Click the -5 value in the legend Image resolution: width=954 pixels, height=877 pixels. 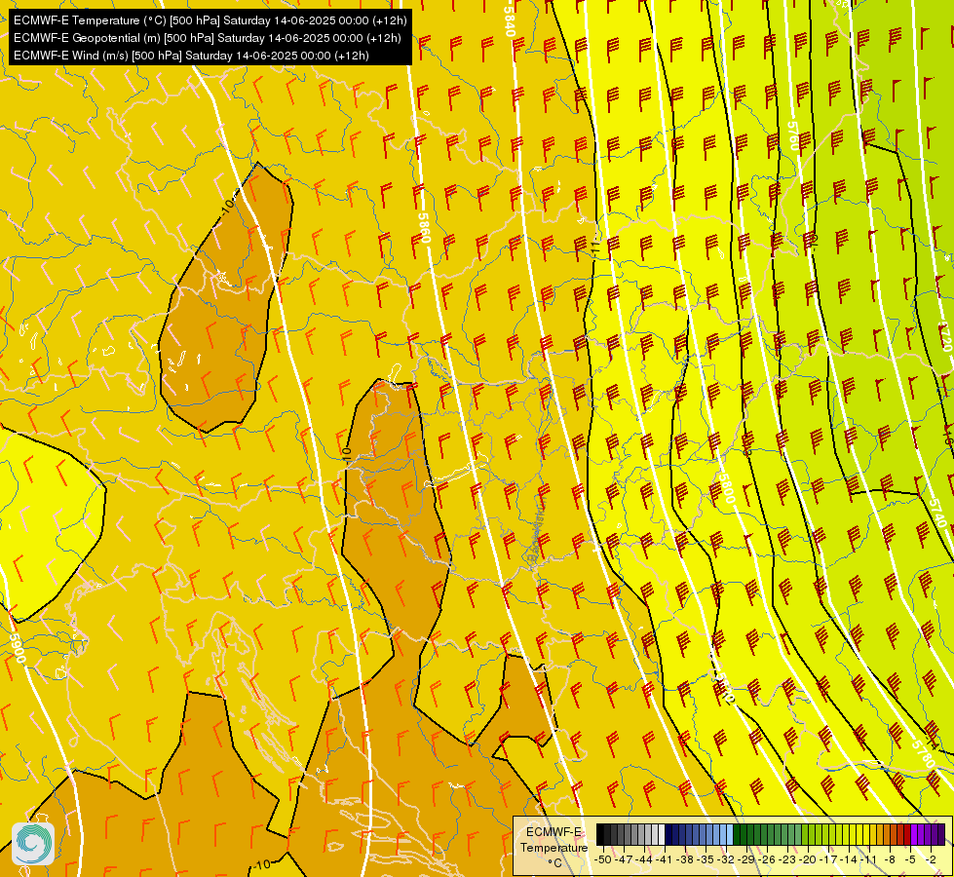910,859
